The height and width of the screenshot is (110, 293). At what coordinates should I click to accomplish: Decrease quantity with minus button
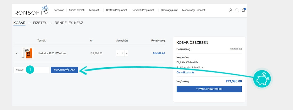click(118, 53)
